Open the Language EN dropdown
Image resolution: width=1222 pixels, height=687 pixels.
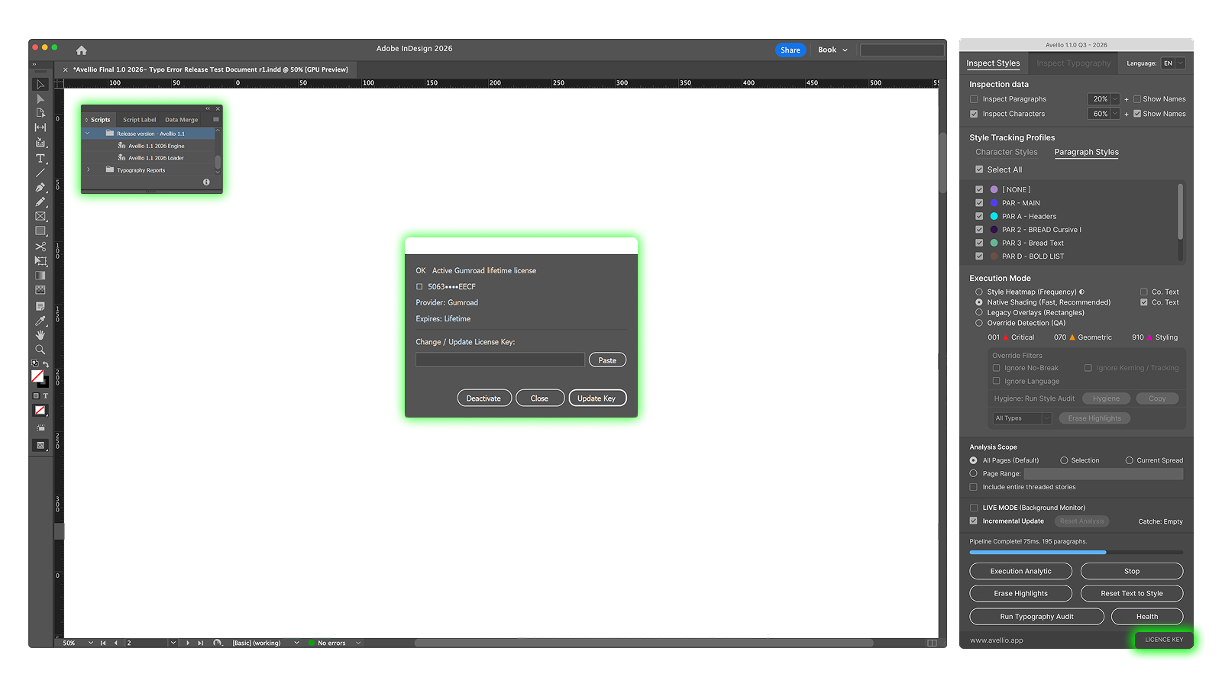coord(1174,63)
